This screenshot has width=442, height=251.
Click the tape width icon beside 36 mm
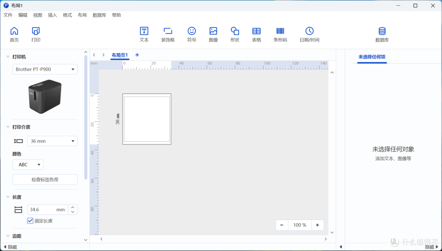(x=18, y=141)
